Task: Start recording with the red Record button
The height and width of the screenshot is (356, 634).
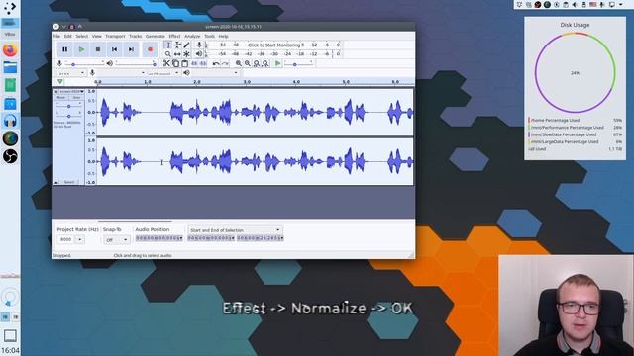Action: tap(150, 49)
